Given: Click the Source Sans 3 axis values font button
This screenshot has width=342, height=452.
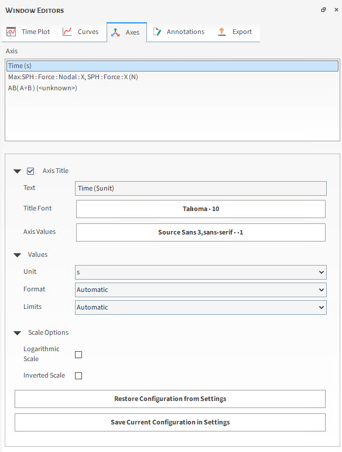Looking at the screenshot, I should point(201,232).
